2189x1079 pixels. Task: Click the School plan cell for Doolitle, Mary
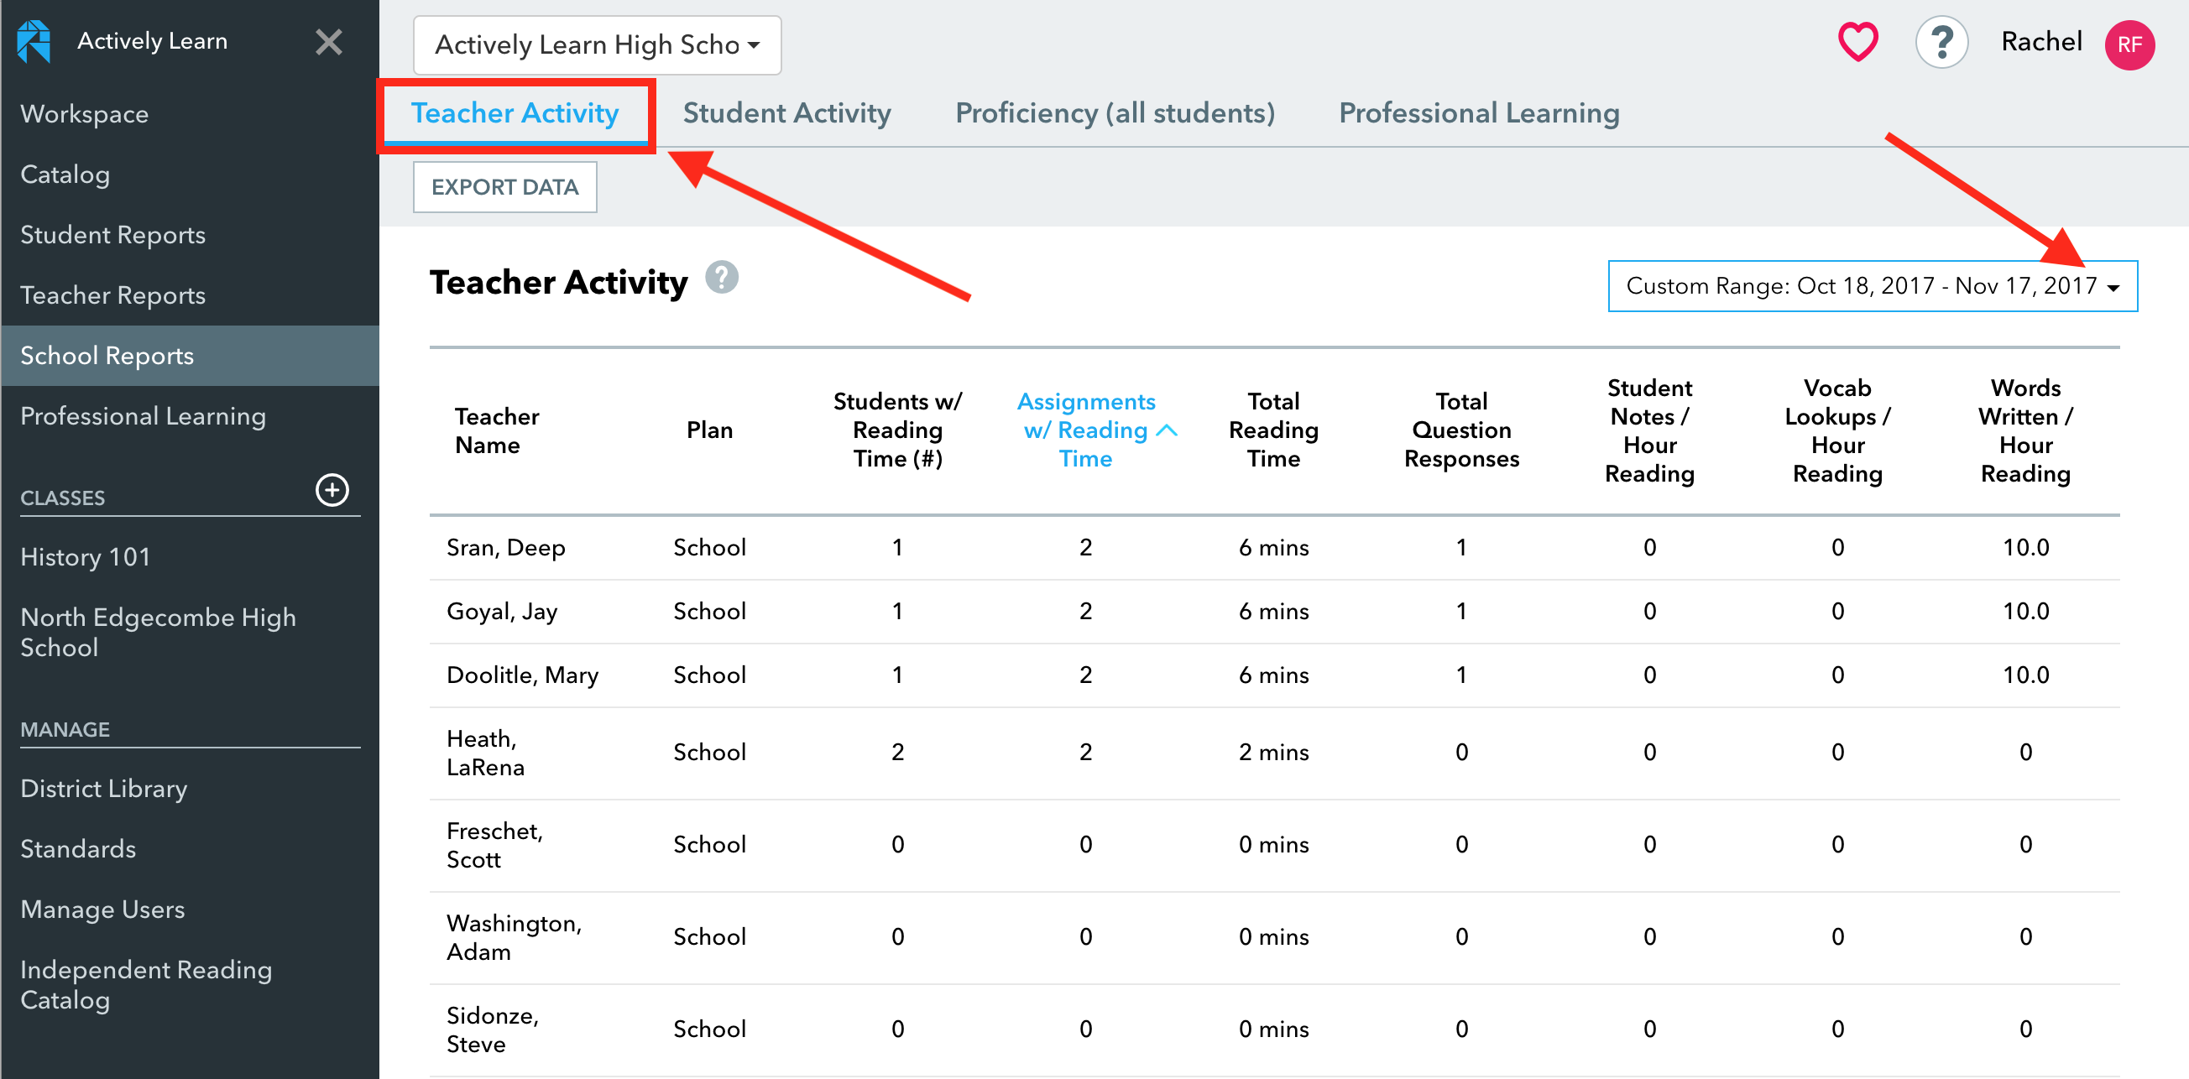709,675
